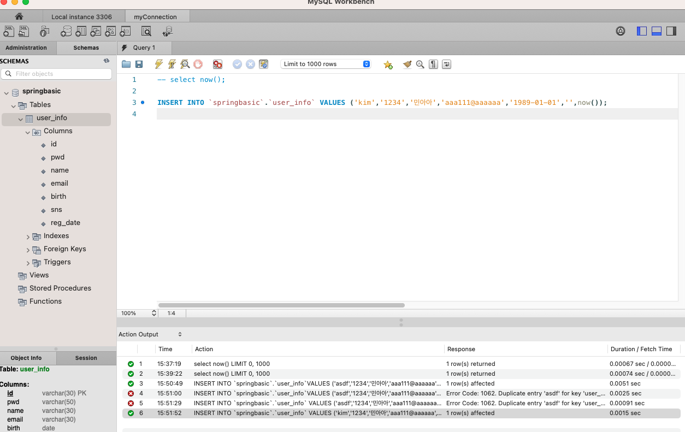685x432 pixels.
Task: Run EXPLAIN on current statement
Action: tap(185, 64)
